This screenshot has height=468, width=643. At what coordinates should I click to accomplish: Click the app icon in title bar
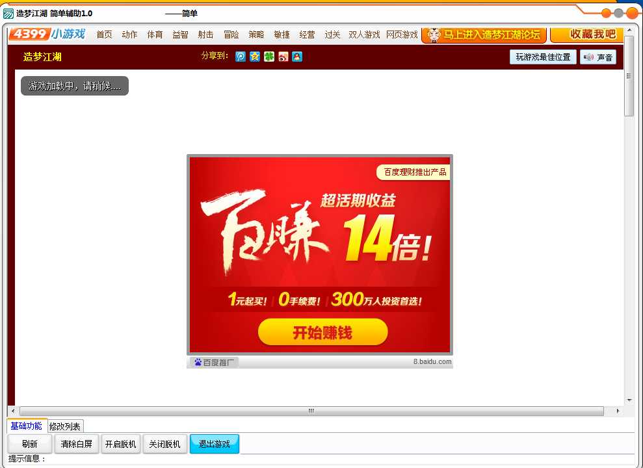8,14
